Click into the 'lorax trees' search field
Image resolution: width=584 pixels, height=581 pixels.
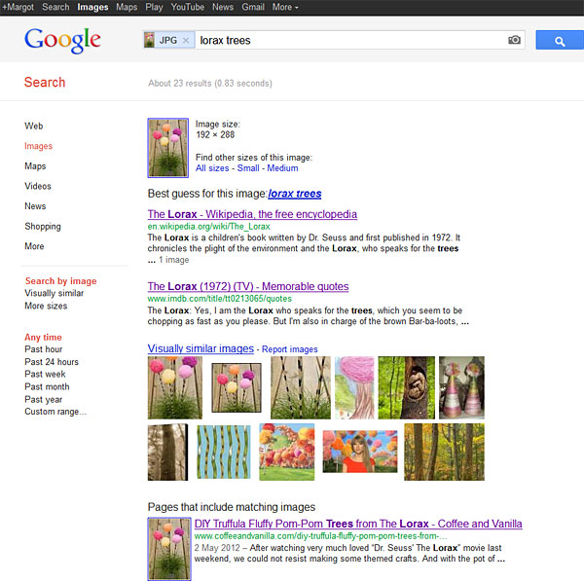(350, 40)
